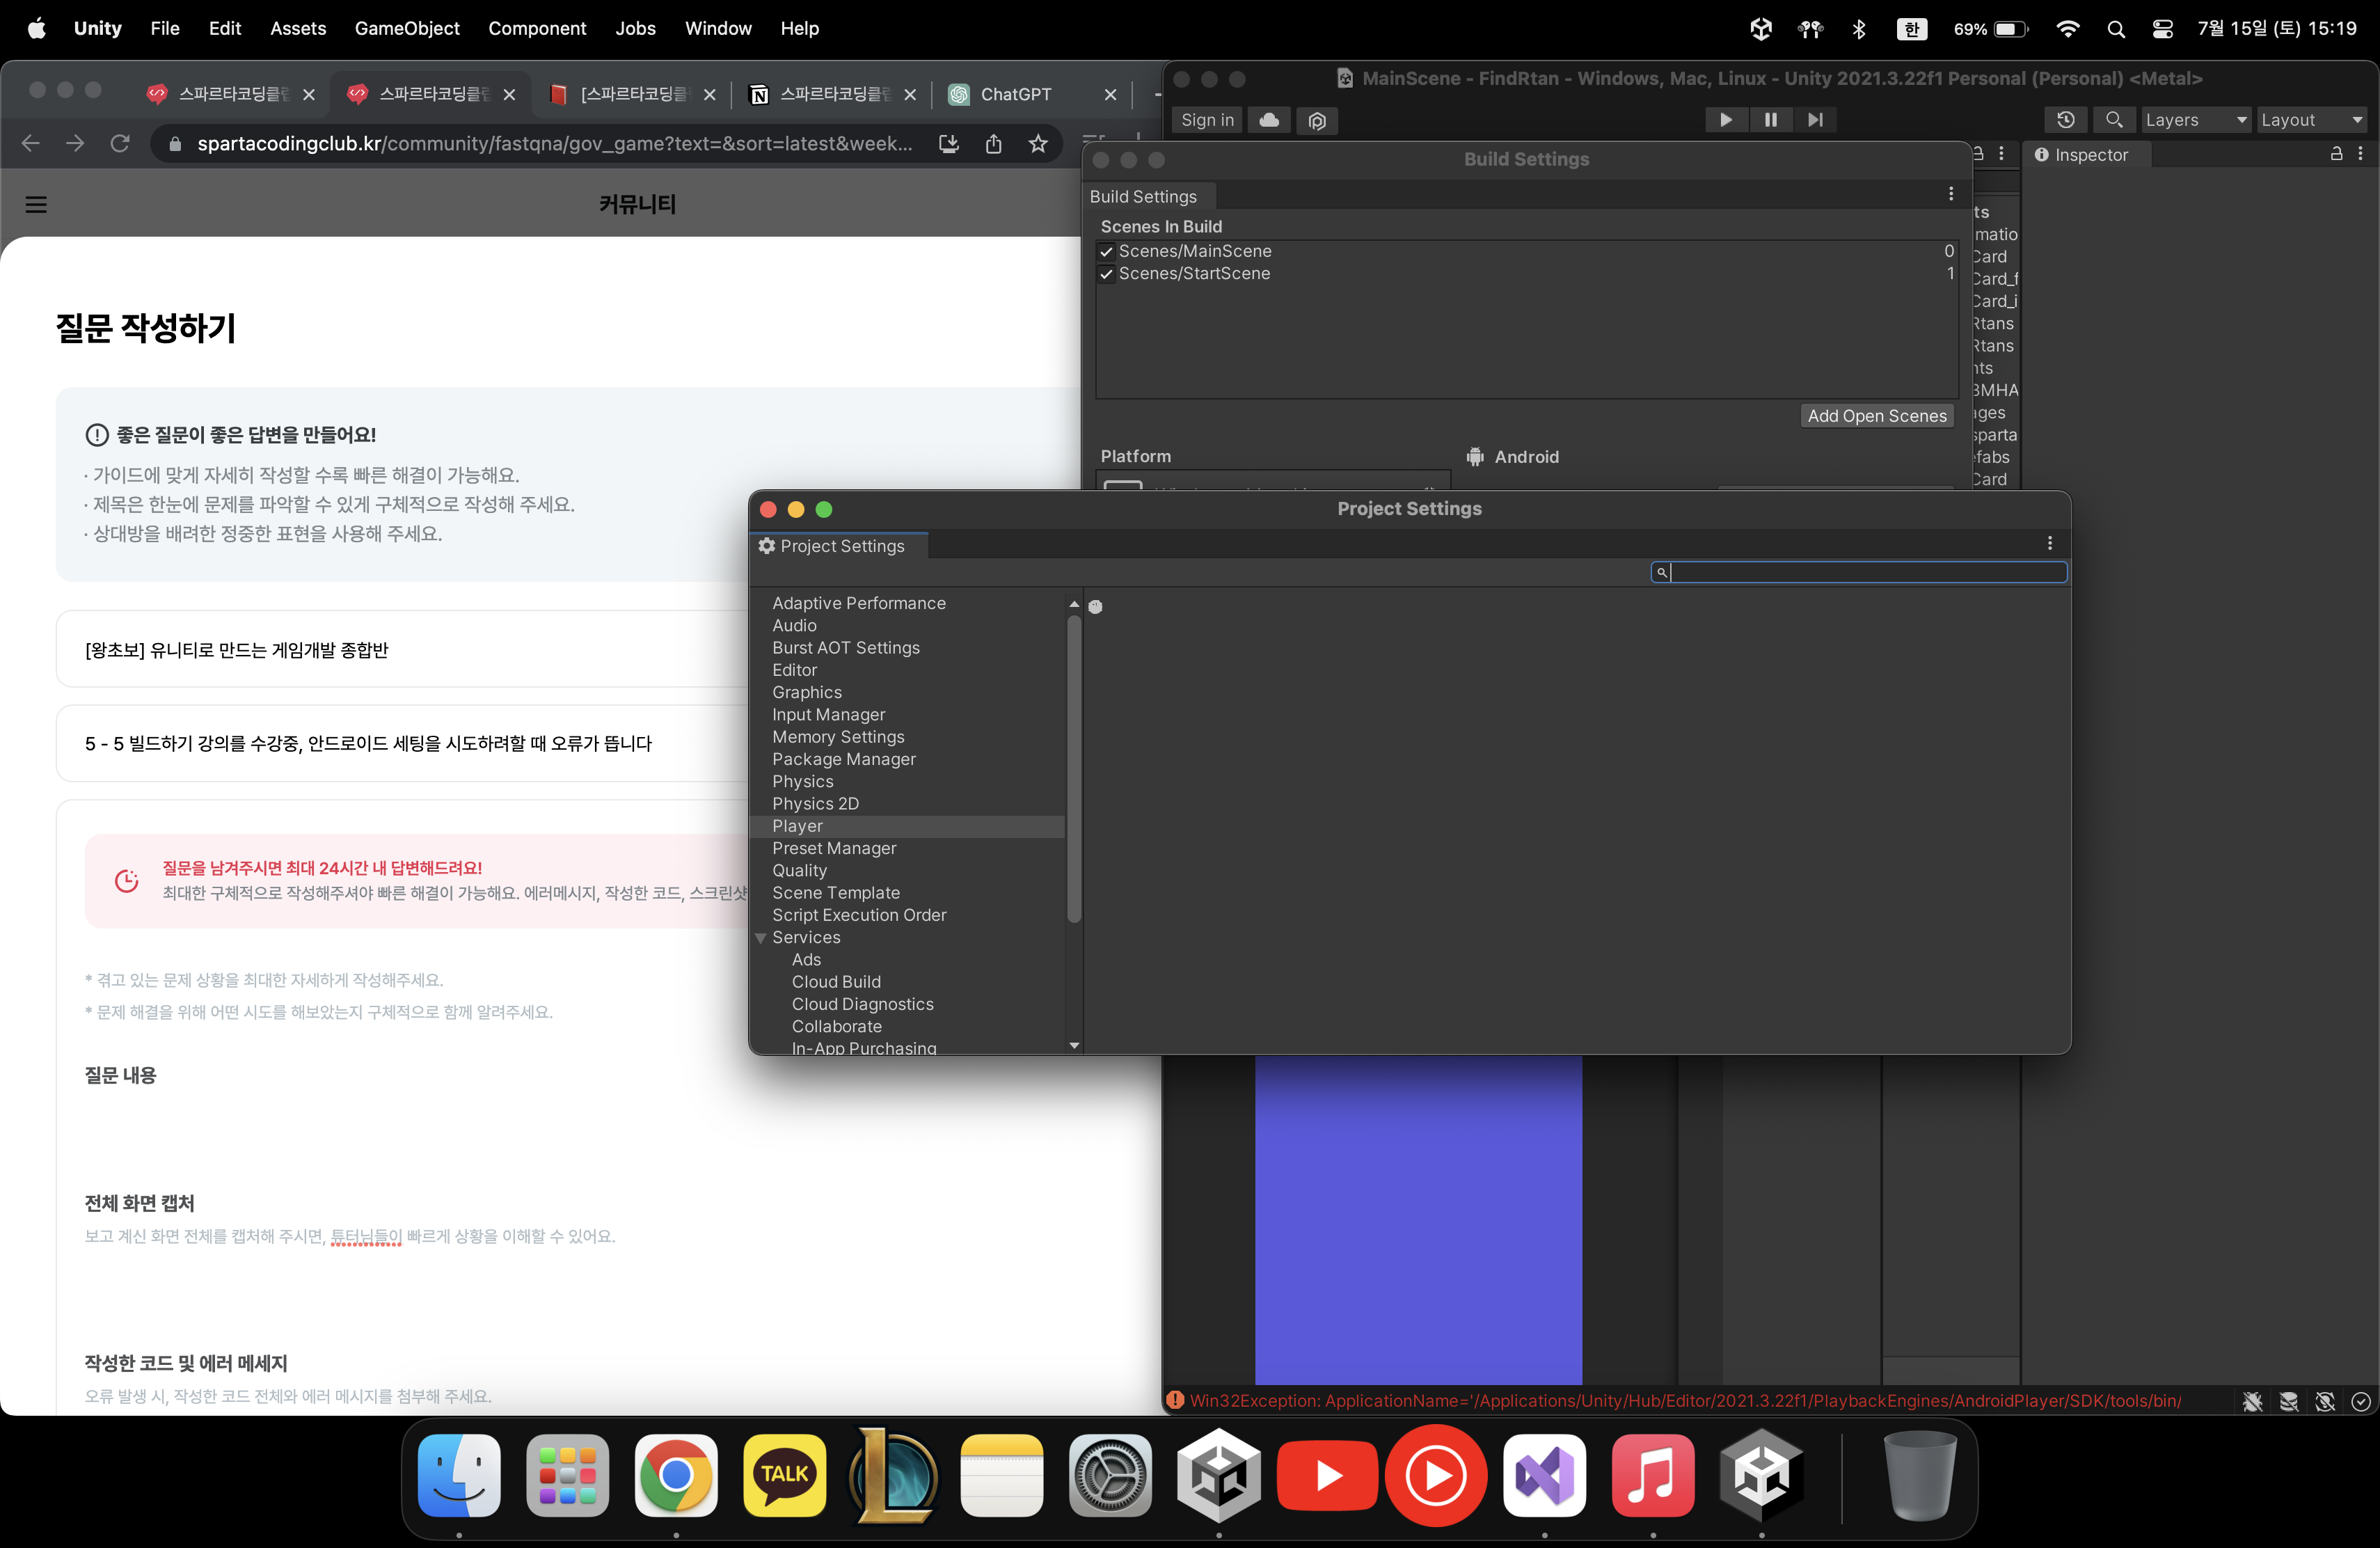Select Physics 2D settings category
This screenshot has height=1548, width=2380.
(816, 804)
